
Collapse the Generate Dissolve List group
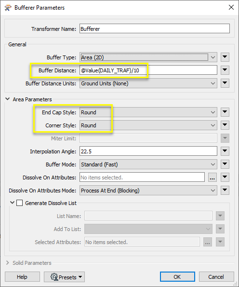click(x=12, y=203)
